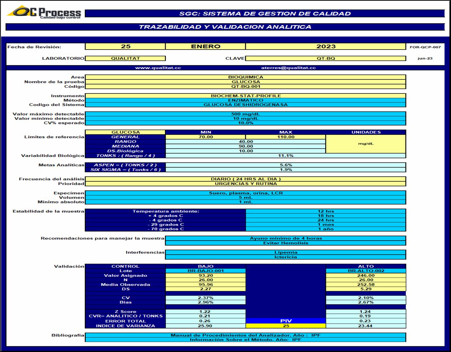Click bibliography "Información Sobre el Método"
The height and width of the screenshot is (352, 451).
pos(245,340)
